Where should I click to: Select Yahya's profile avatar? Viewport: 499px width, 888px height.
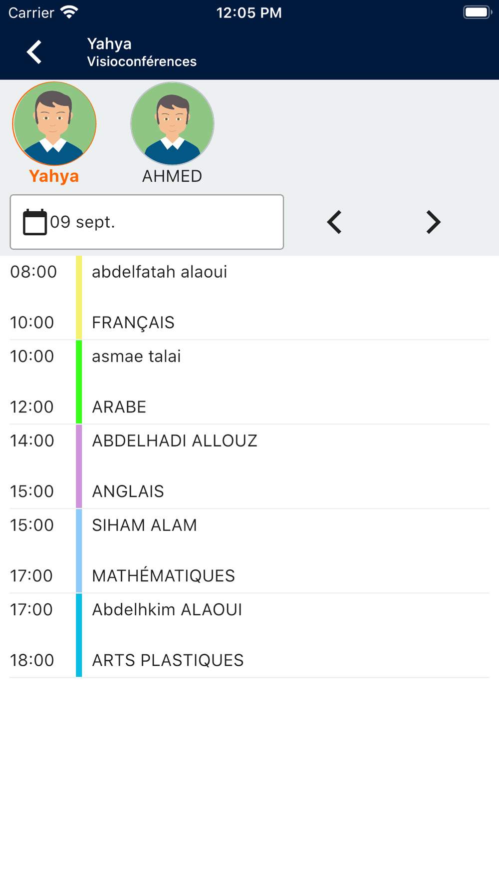(x=54, y=123)
